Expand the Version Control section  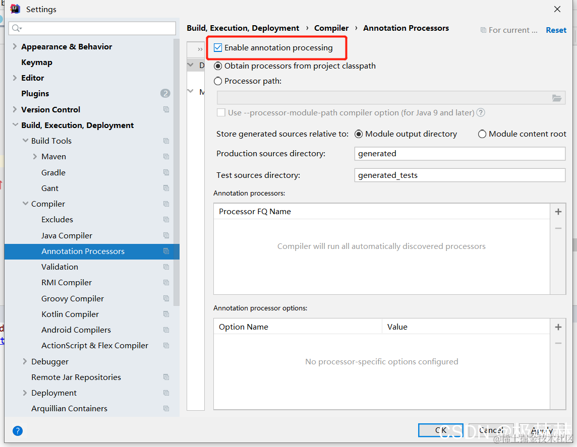pyautogui.click(x=15, y=109)
